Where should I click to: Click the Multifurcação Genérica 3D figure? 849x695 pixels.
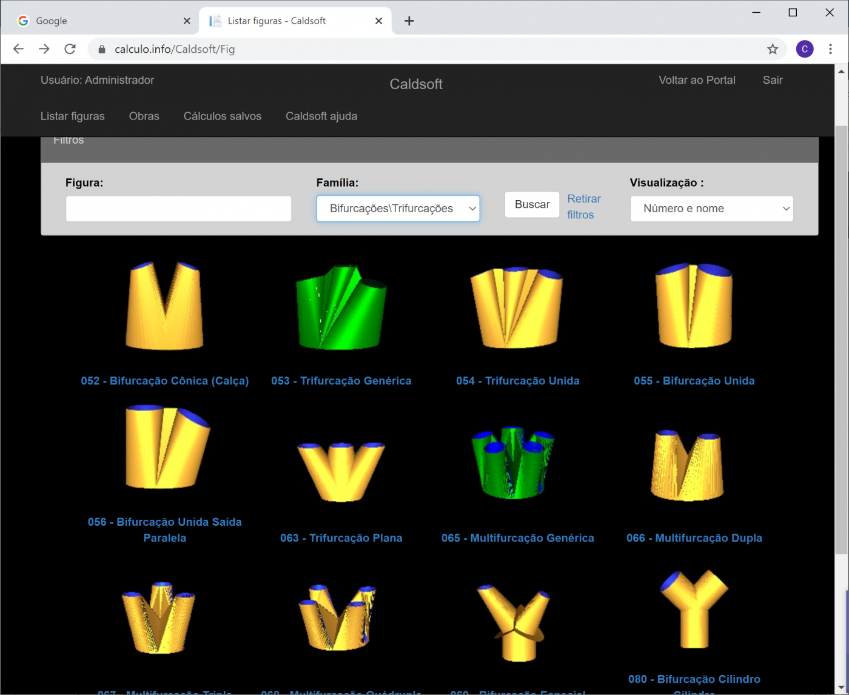point(513,462)
